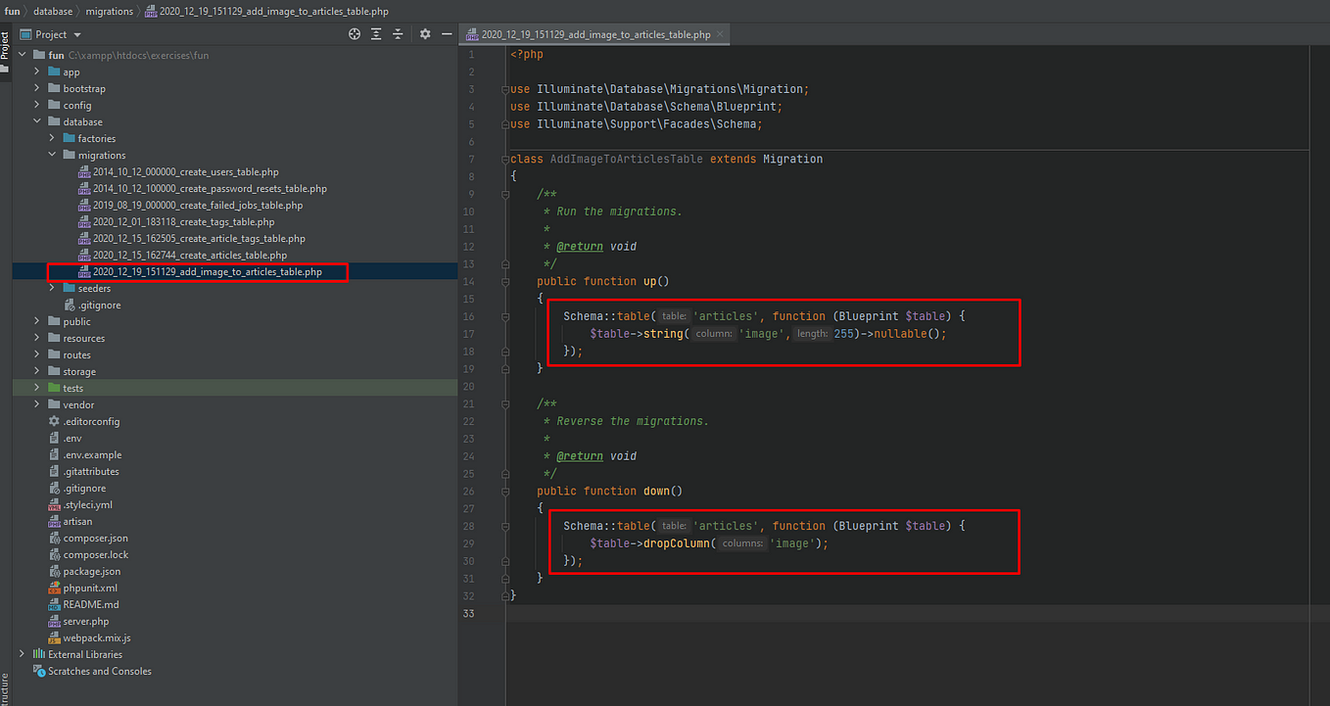Viewport: 1330px width, 706px height.
Task: Fold the up() method via gutter arrow
Action: 504,281
